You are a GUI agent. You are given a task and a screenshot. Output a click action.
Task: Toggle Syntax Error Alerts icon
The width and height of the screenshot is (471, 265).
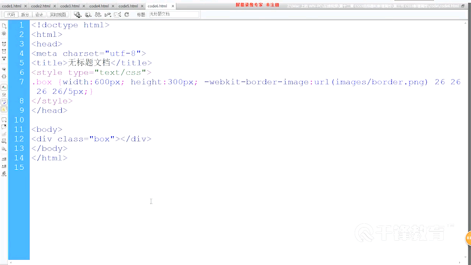(x=4, y=109)
